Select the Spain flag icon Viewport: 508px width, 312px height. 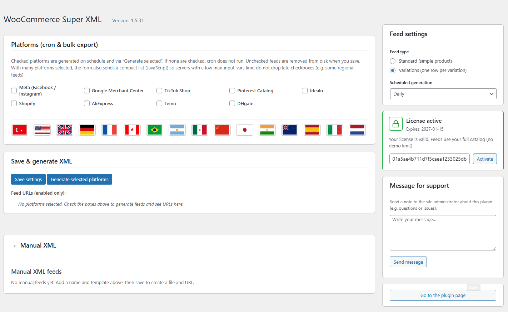click(x=312, y=130)
